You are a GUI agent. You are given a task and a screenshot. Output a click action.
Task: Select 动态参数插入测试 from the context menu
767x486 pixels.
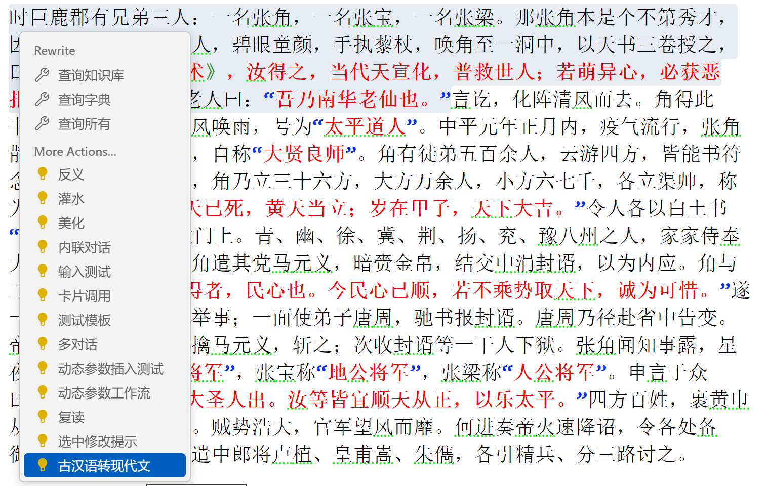pyautogui.click(x=110, y=369)
